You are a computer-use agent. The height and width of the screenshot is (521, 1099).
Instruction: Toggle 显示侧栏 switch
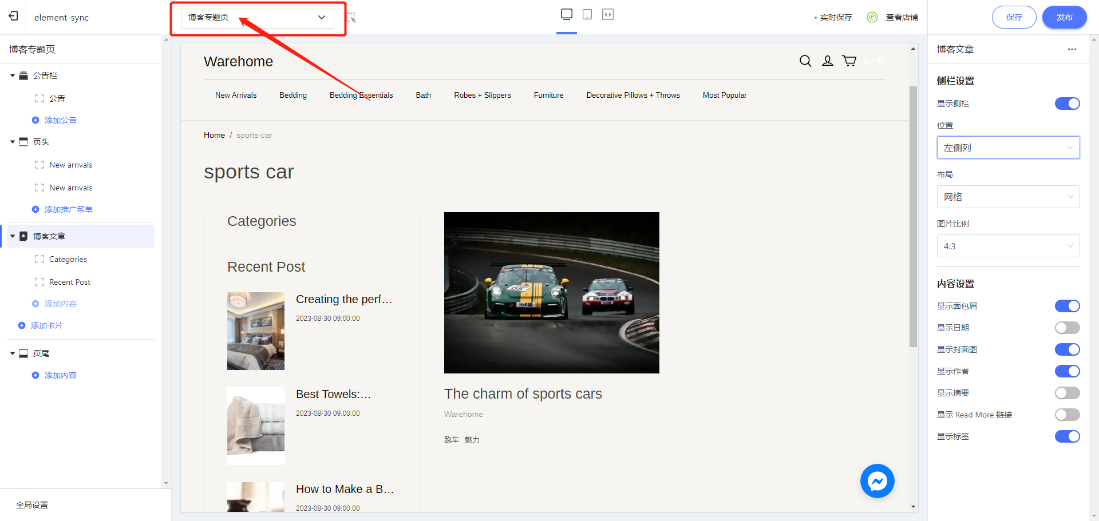(x=1067, y=104)
